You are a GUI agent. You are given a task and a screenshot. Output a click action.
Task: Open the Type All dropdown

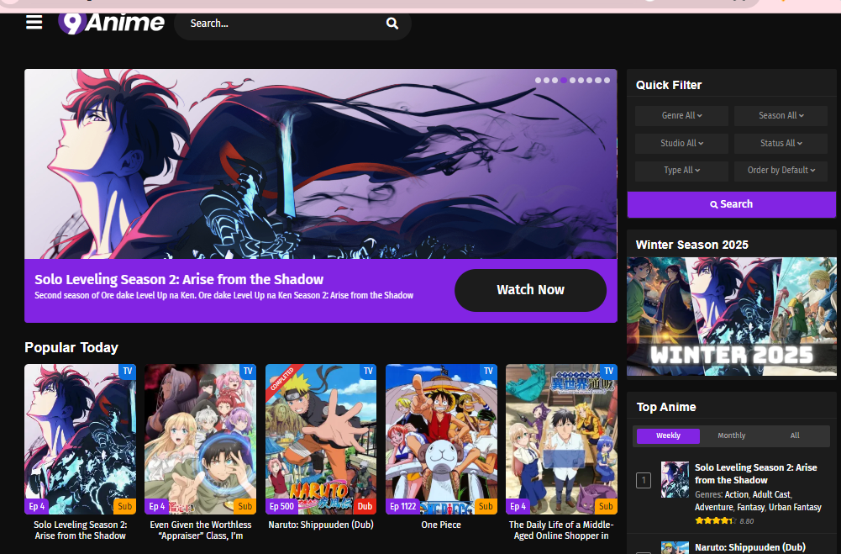click(681, 170)
